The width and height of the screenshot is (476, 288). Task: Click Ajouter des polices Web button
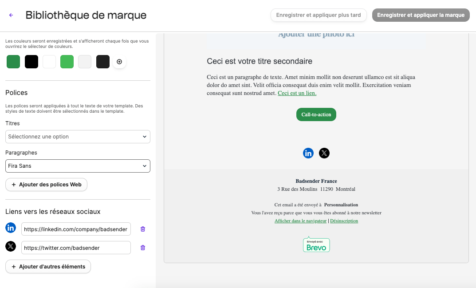coord(46,185)
